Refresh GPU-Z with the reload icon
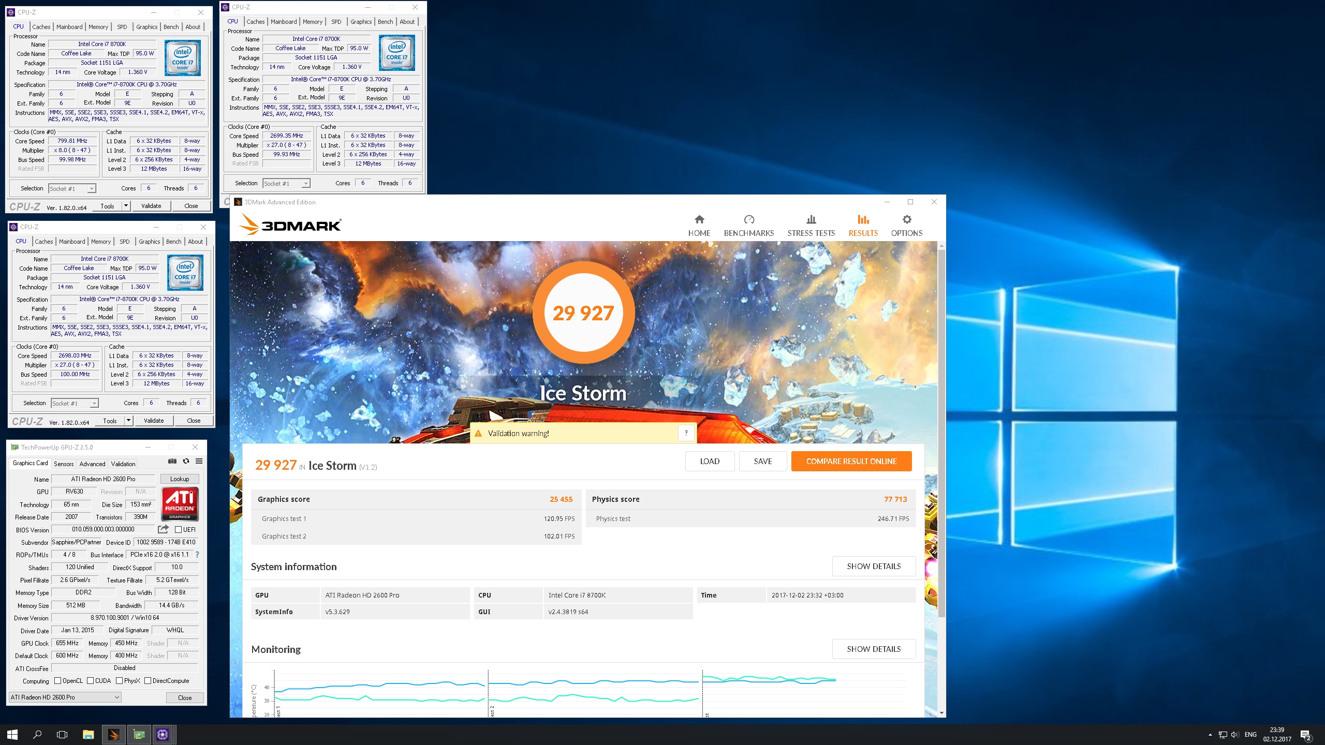1325x745 pixels. (186, 461)
